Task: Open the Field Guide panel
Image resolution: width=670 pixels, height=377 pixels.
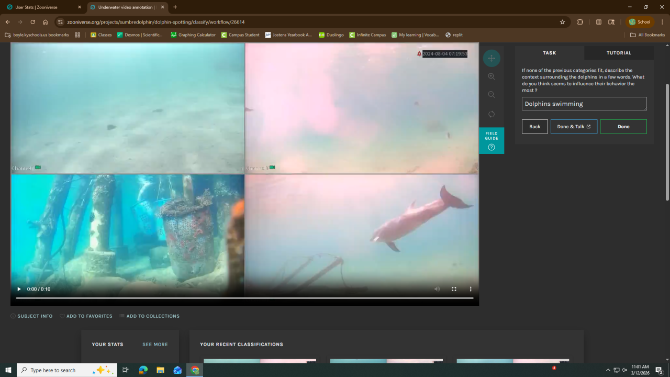Action: [x=491, y=141]
